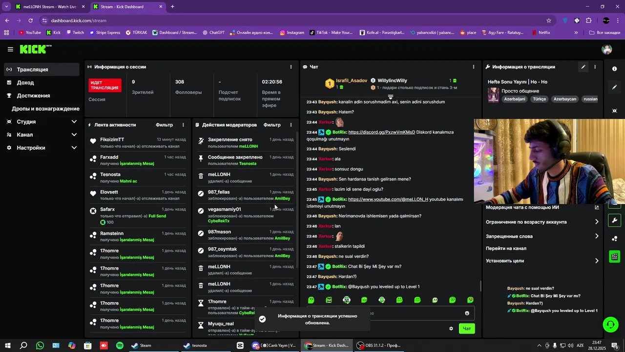The height and width of the screenshot is (352, 625).
Task: Click Перейти на канал link
Action: [506, 248]
